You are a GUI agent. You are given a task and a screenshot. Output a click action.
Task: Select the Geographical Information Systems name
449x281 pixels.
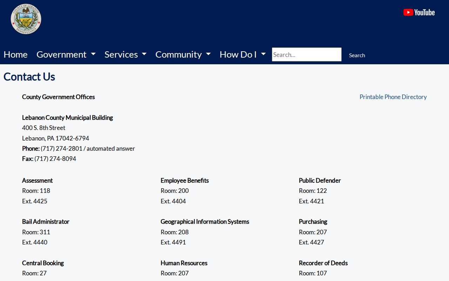click(205, 222)
